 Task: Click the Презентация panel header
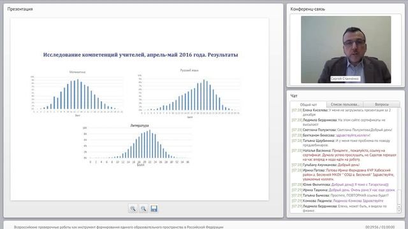point(20,9)
